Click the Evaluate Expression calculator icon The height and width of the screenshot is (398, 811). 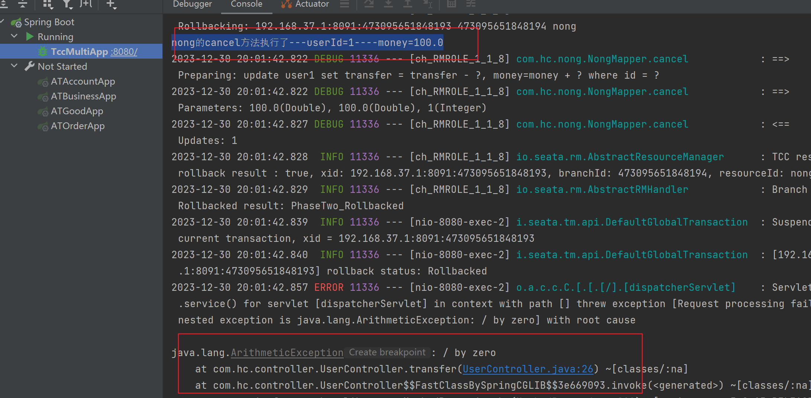point(452,4)
